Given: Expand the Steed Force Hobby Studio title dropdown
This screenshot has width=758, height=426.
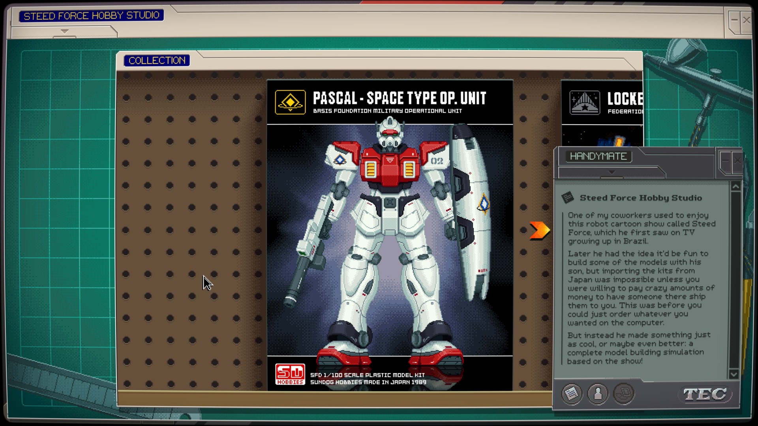Looking at the screenshot, I should (x=65, y=31).
